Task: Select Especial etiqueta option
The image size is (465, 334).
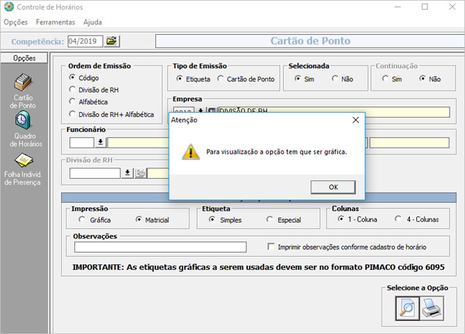Action: [x=269, y=220]
